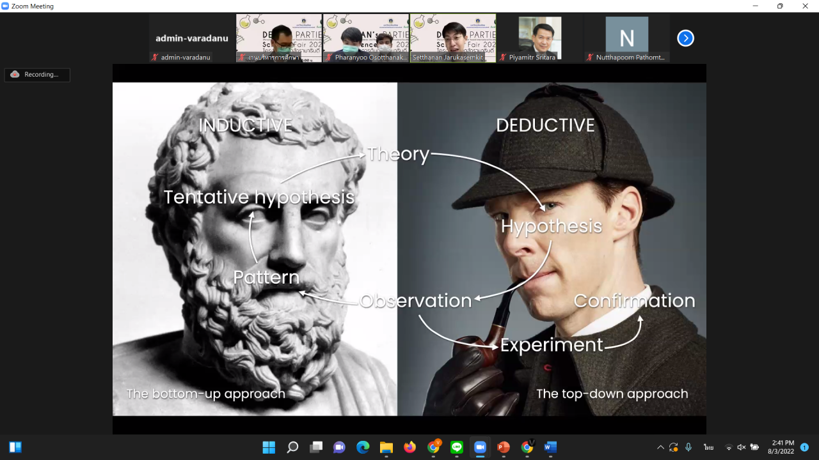Screen dimensions: 819x460
Task: Select the Nutthapoom Pathomt video tile
Action: coord(627,38)
